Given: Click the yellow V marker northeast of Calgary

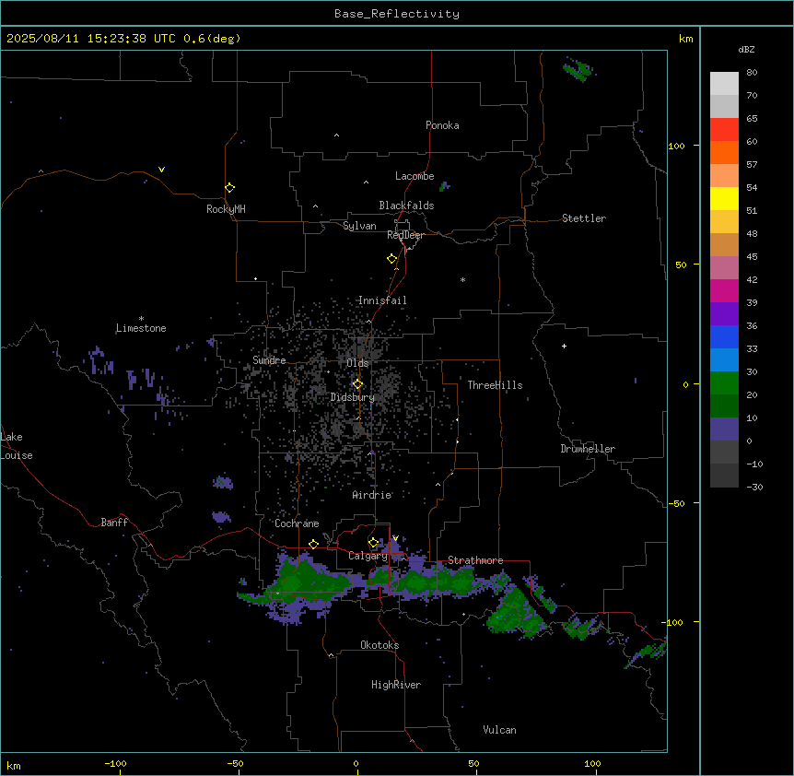Looking at the screenshot, I should coord(395,538).
